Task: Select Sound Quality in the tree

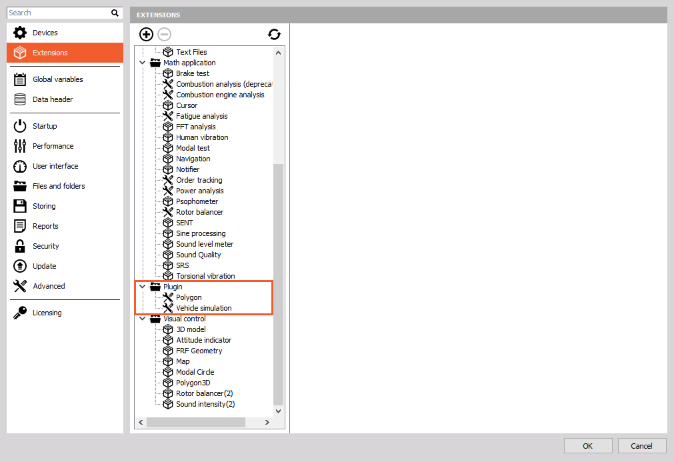Action: (x=198, y=255)
